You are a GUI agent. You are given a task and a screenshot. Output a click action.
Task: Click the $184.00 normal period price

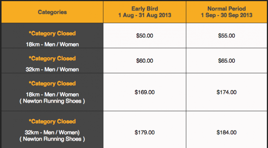point(226,133)
